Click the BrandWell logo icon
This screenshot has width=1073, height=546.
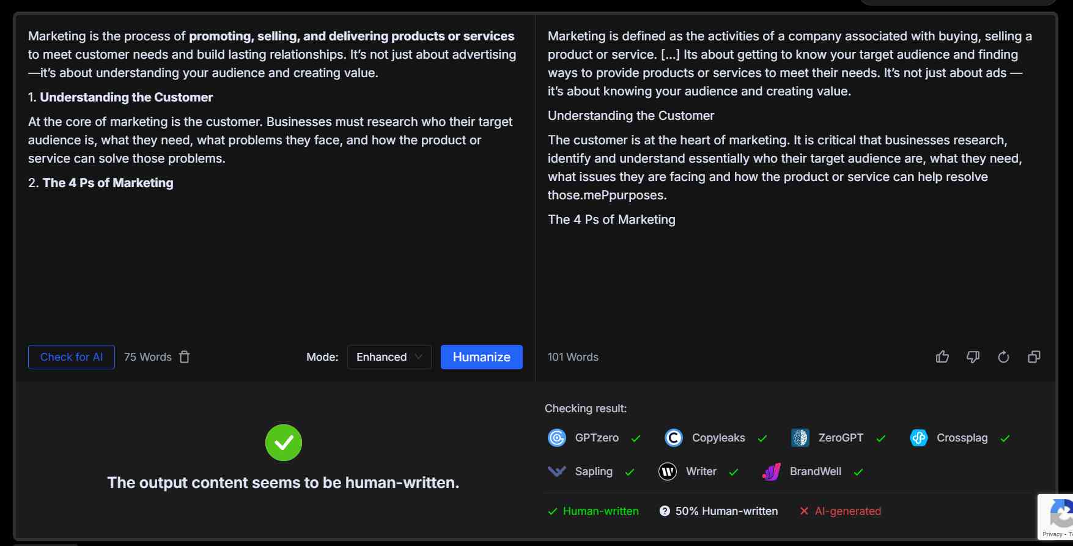772,471
